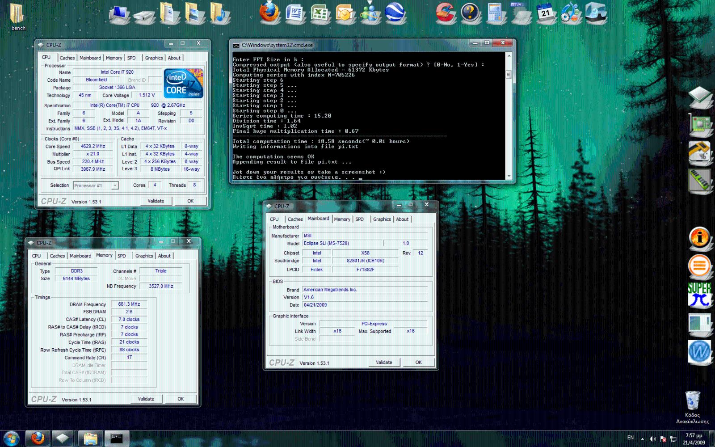
Task: Click the cmd.exe title bar icon
Action: coord(236,45)
